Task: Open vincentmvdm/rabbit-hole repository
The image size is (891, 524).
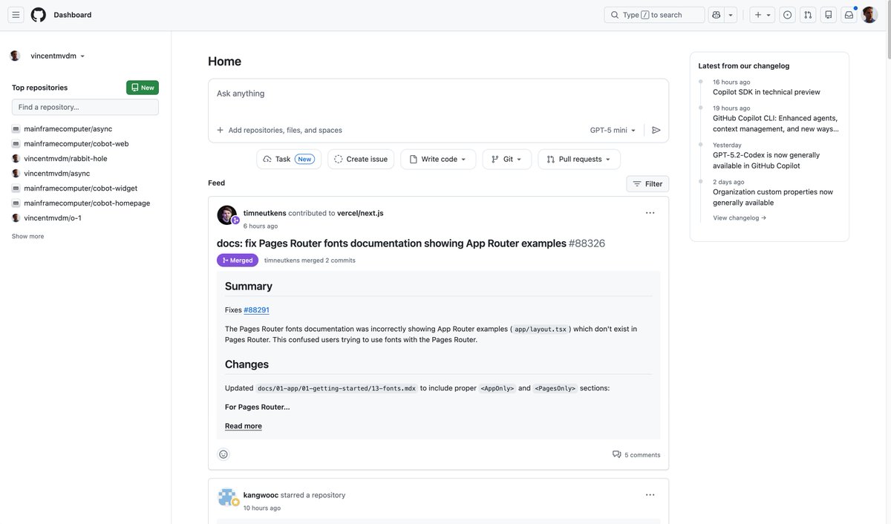Action: pos(65,158)
